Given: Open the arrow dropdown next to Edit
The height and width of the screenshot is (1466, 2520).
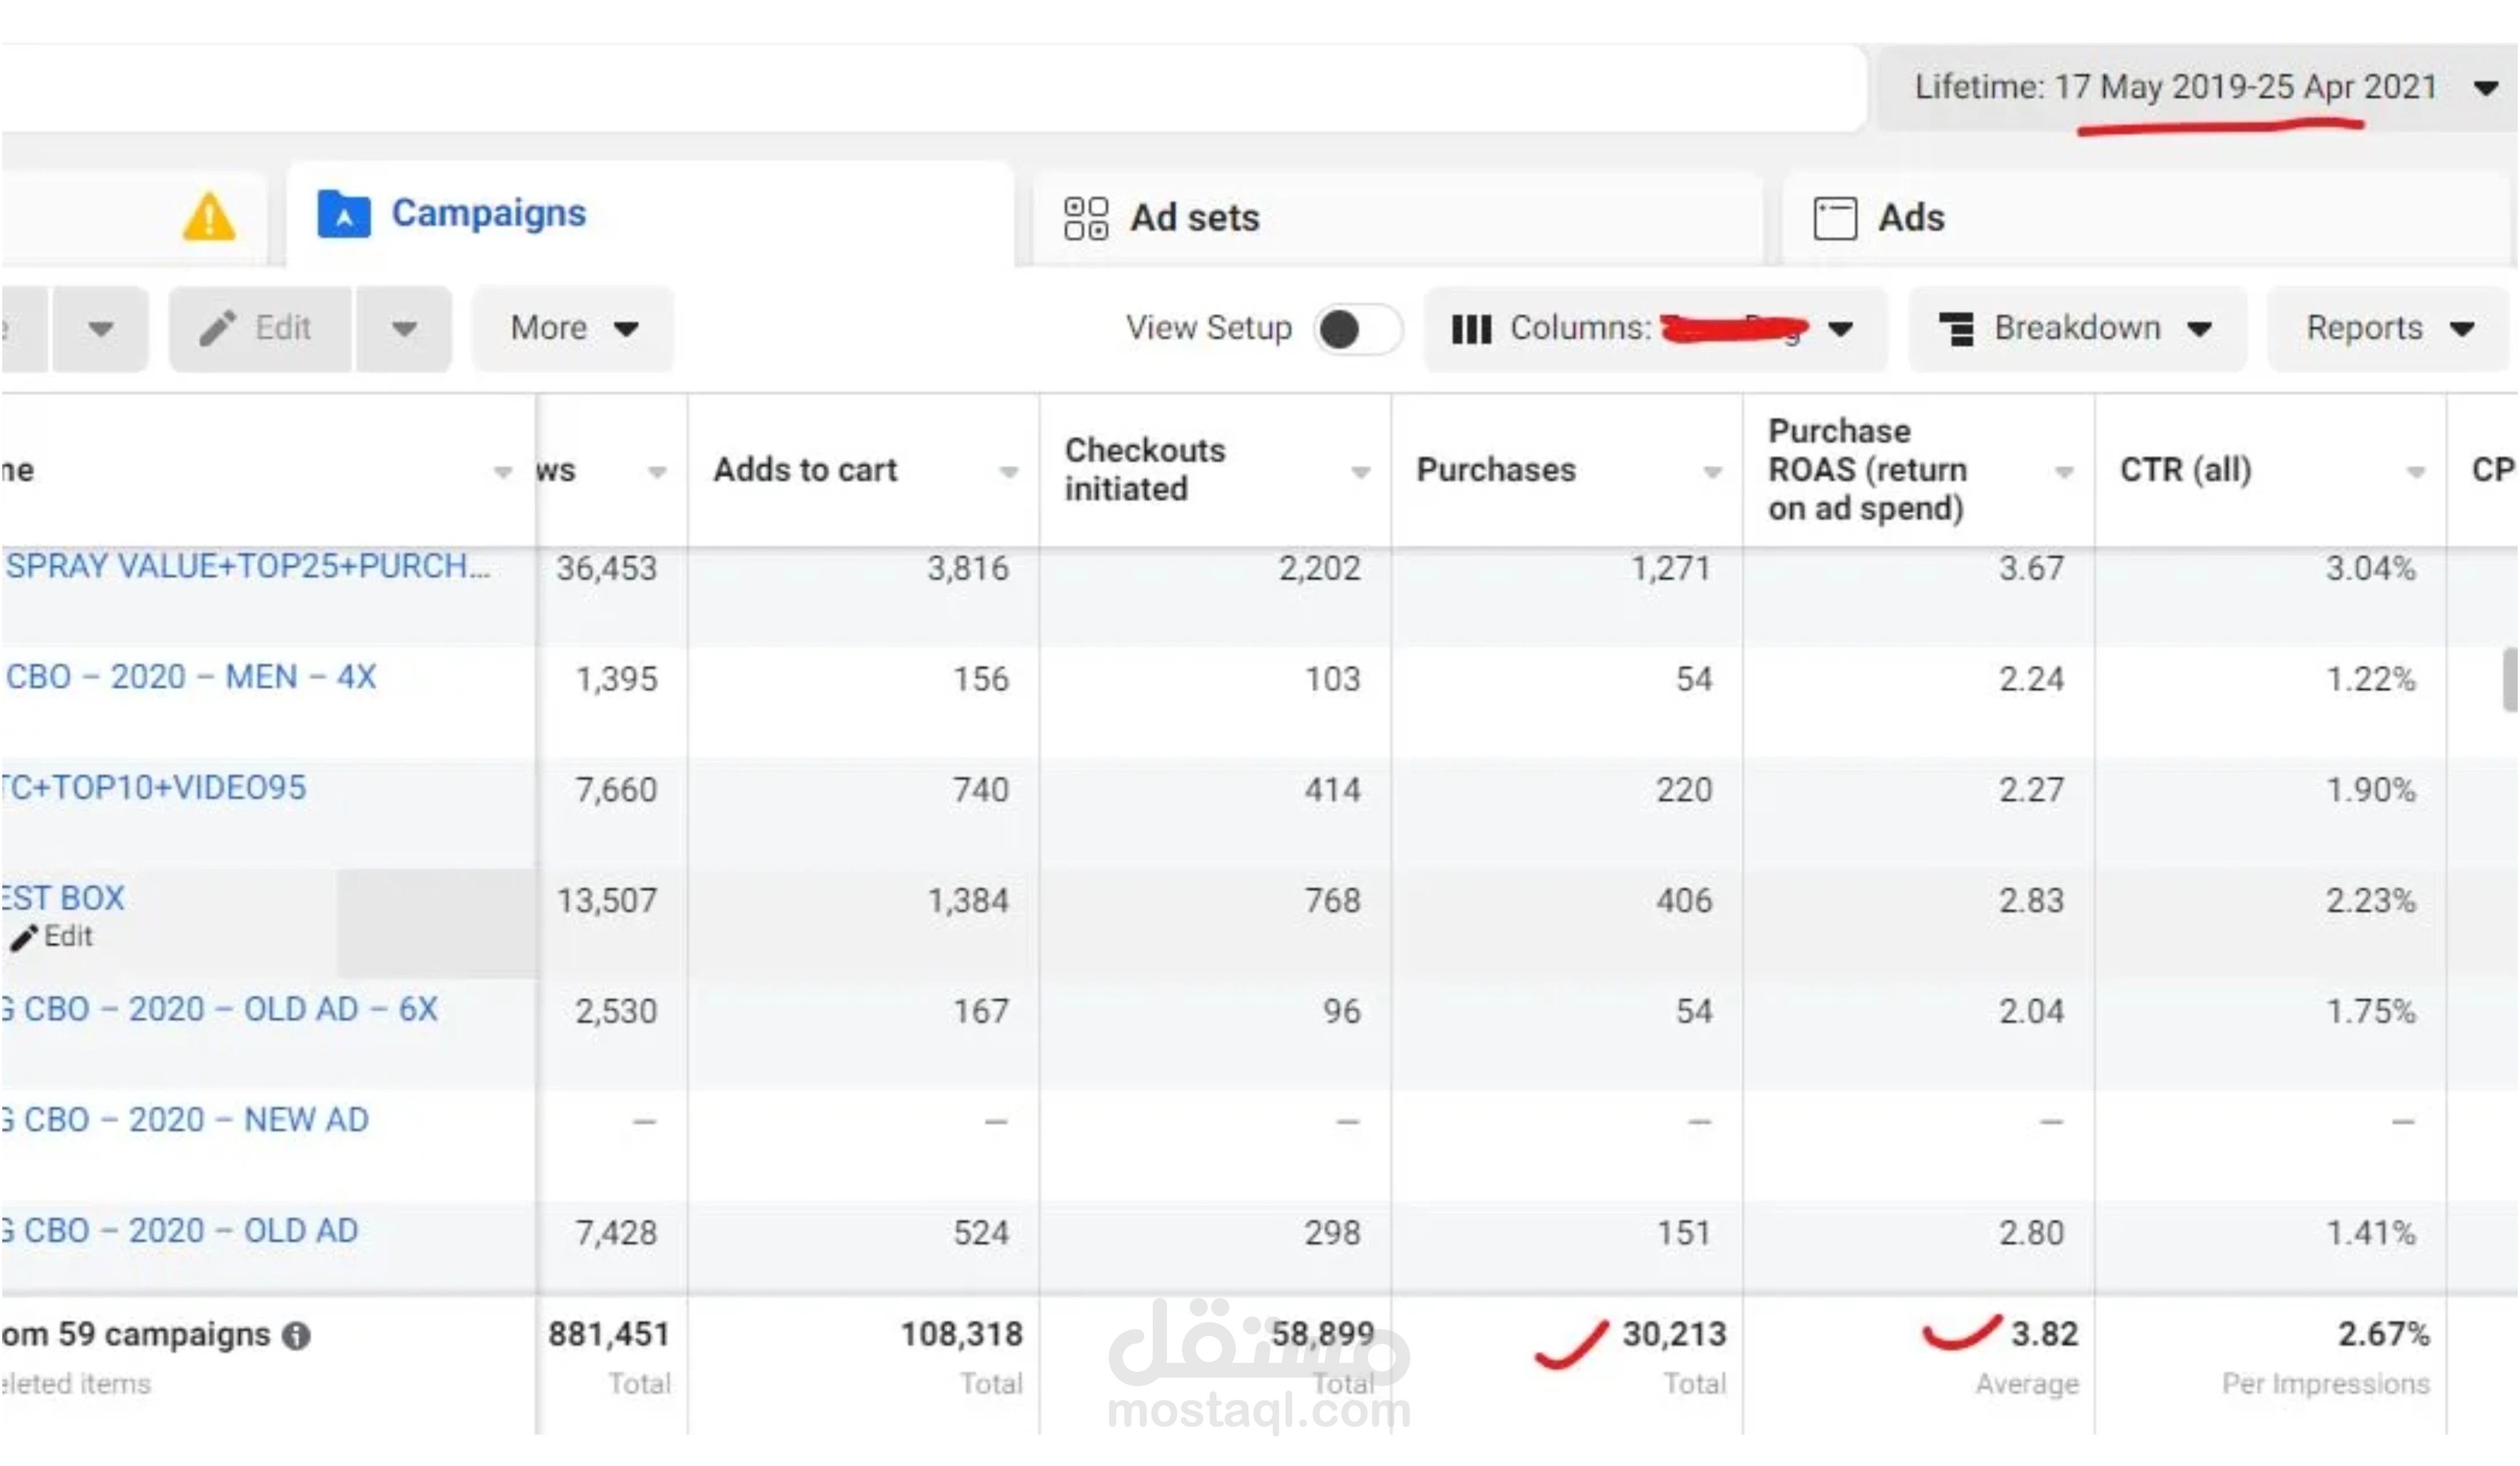Looking at the screenshot, I should [404, 328].
